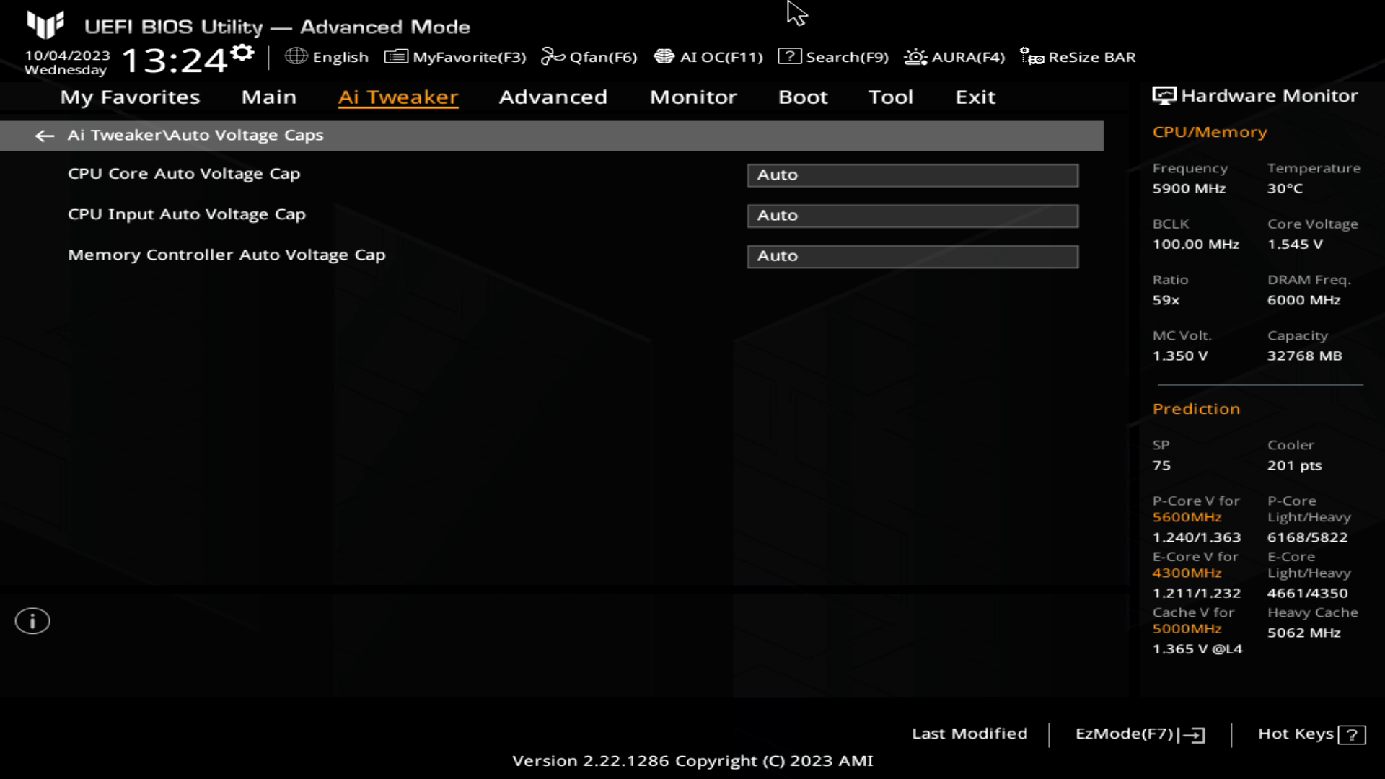This screenshot has height=779, width=1385.
Task: Click the 4661/4350 E-Core value
Action: pos(1307,593)
